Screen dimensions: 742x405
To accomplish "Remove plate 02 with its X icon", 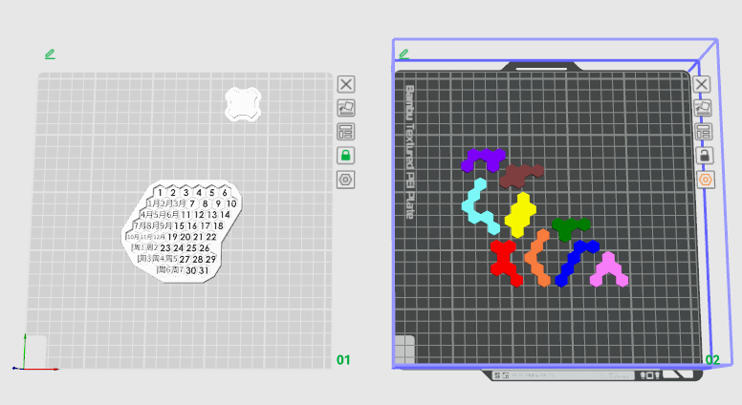I will (701, 85).
